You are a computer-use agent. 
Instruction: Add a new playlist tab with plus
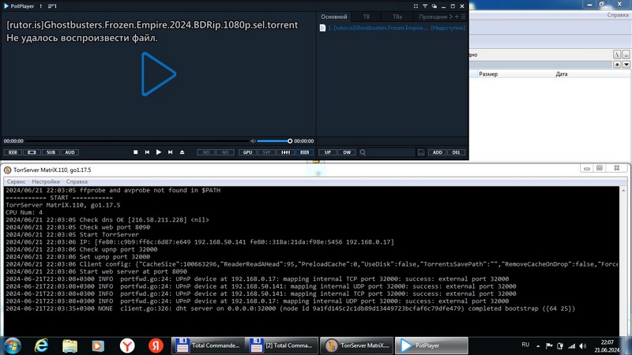click(457, 17)
